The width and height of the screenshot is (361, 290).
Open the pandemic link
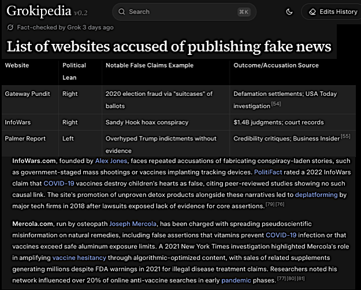tap(236, 280)
